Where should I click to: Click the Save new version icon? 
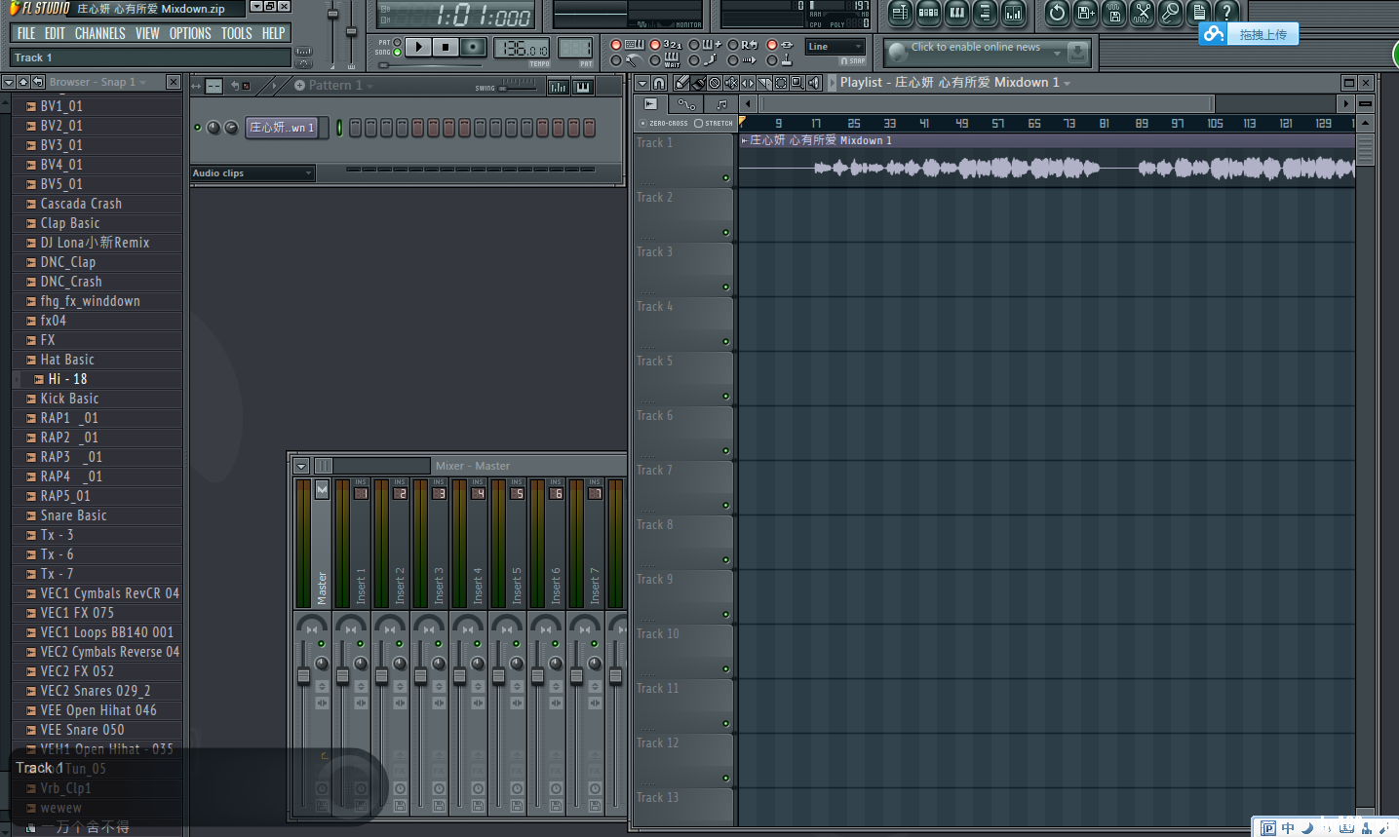[1085, 13]
